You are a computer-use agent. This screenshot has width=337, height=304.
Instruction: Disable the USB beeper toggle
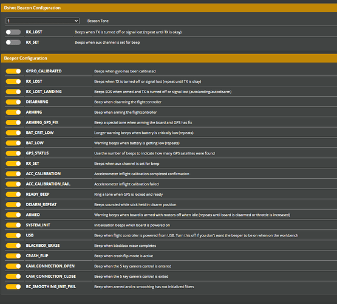click(x=13, y=235)
